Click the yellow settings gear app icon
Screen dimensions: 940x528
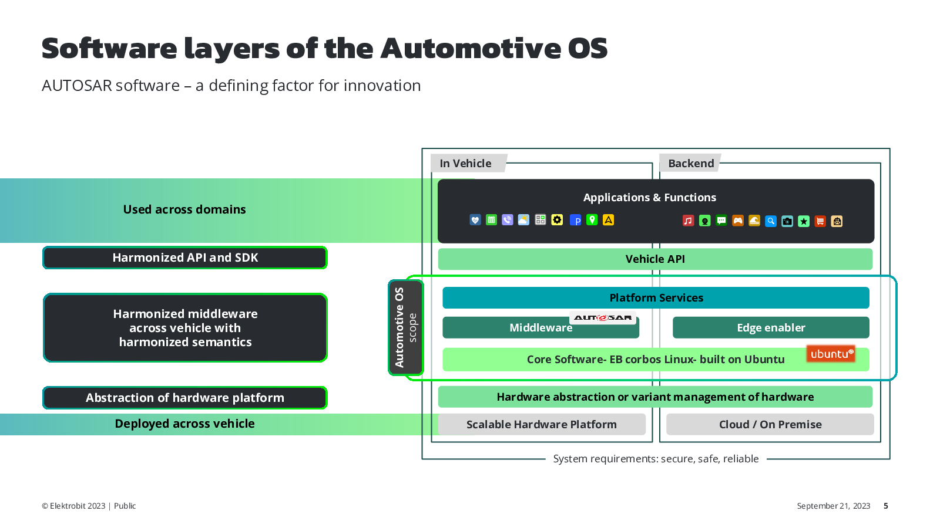click(558, 220)
